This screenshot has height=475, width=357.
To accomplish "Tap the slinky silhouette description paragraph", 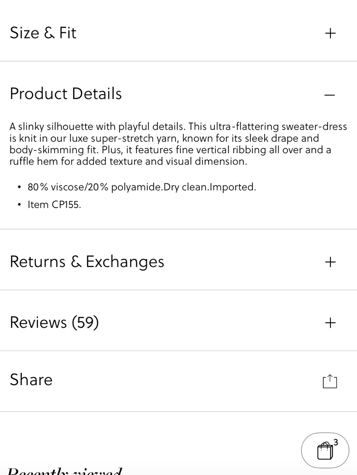I will click(x=178, y=144).
